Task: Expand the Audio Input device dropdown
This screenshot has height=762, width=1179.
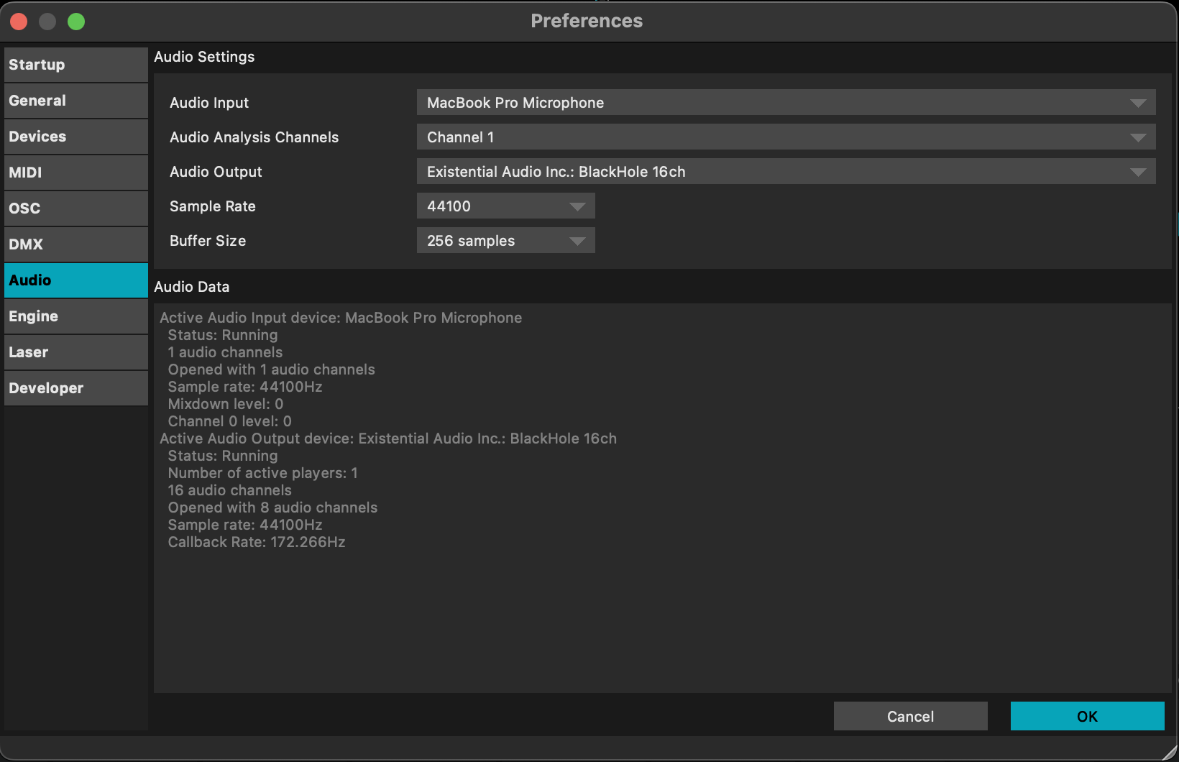Action: click(x=786, y=103)
